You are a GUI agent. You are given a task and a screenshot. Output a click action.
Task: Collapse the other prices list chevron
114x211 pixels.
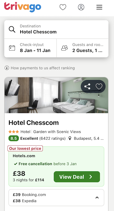[x=97, y=198]
